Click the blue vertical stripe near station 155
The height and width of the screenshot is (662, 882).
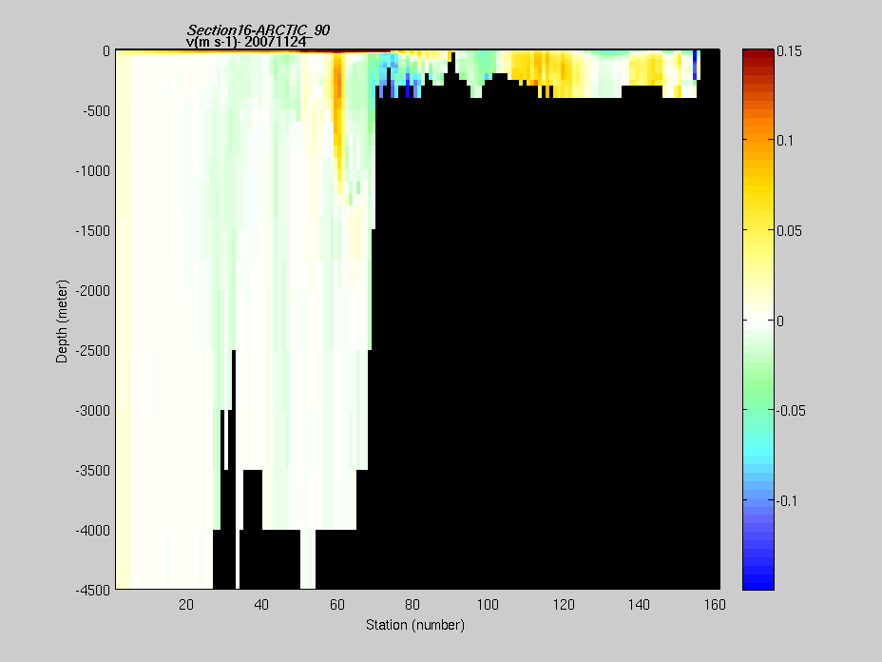tap(696, 64)
